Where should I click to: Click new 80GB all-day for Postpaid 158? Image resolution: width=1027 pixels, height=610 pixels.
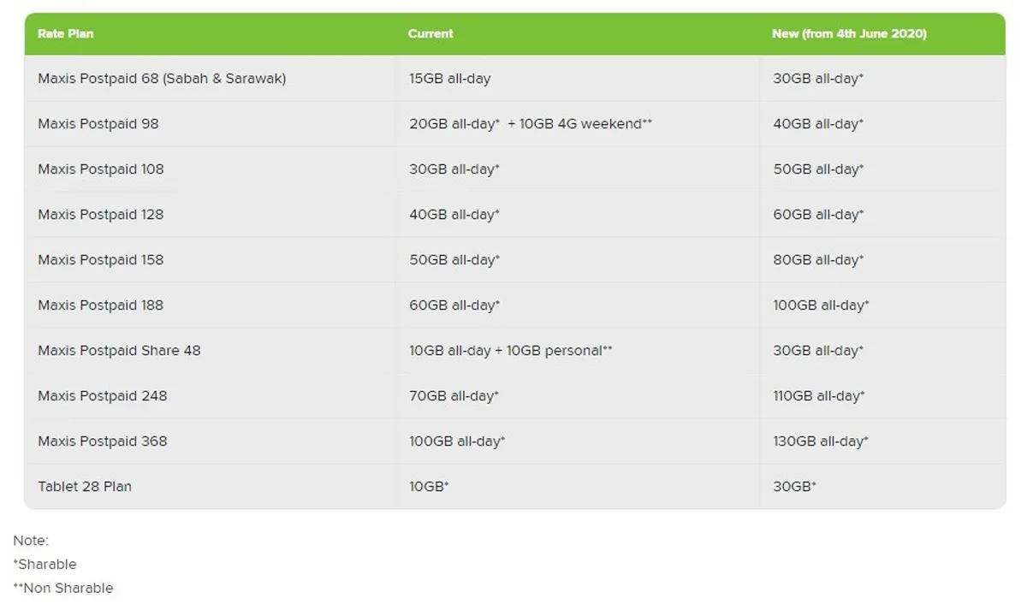coord(818,260)
